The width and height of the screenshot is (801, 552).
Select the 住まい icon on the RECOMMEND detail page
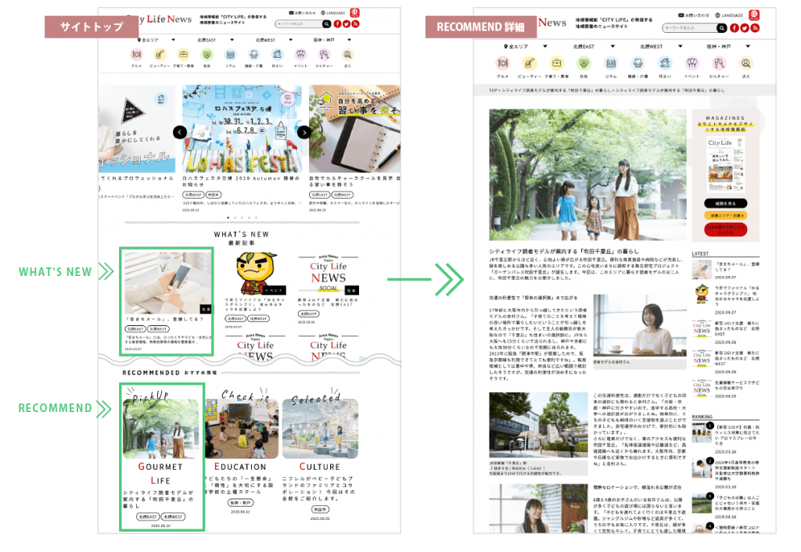tap(665, 63)
